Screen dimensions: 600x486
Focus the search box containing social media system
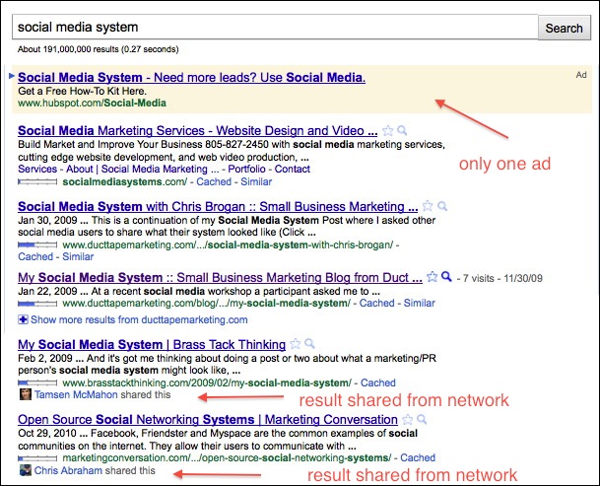click(275, 28)
